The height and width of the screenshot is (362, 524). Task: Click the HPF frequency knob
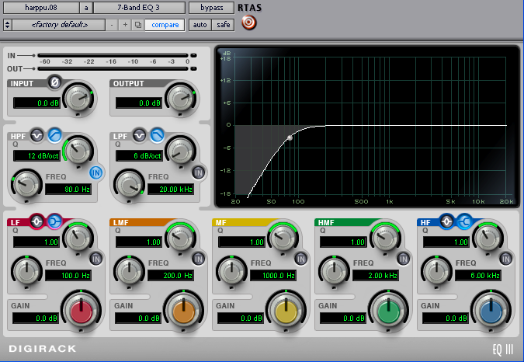pos(26,184)
